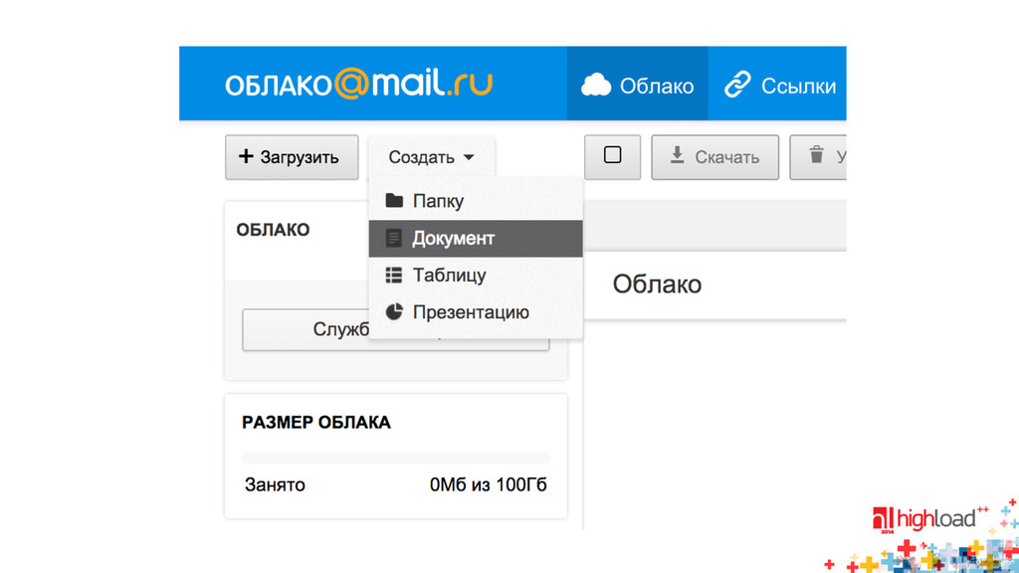1019x573 pixels.
Task: Click the plus icon on Загрузить
Action: coord(246,156)
